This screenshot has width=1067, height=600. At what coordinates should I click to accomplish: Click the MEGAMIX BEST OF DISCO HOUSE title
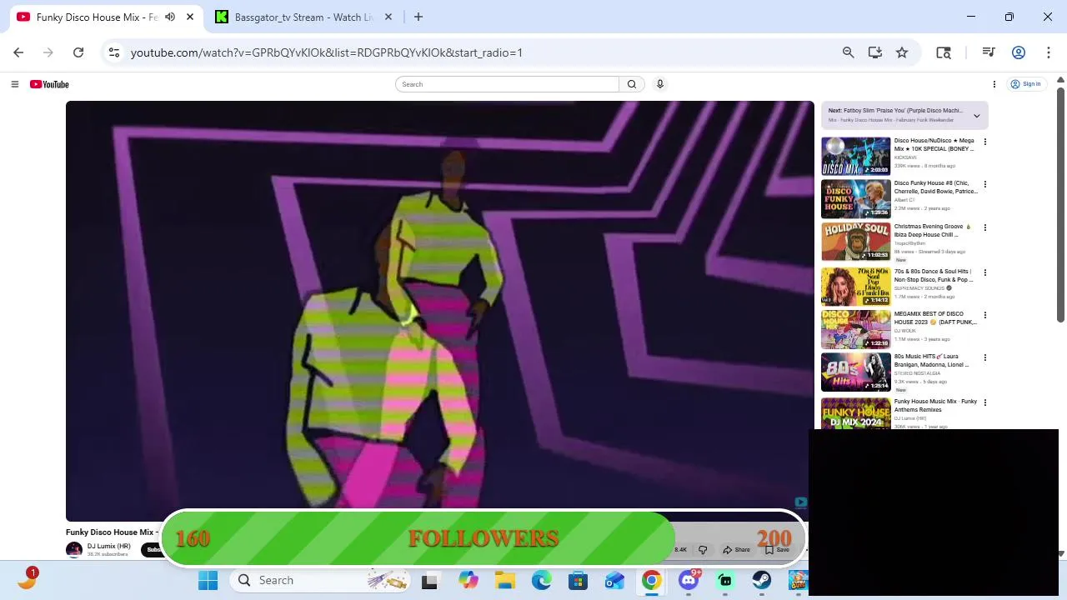coord(935,318)
